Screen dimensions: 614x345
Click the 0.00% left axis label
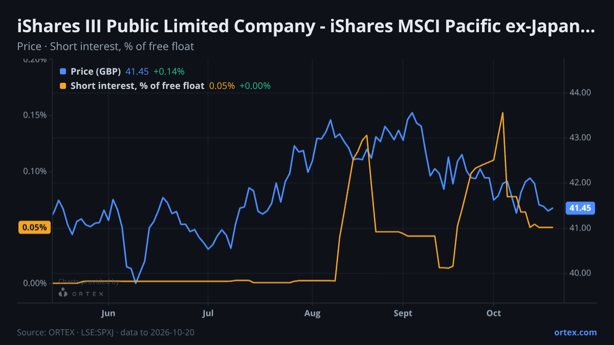[35, 284]
